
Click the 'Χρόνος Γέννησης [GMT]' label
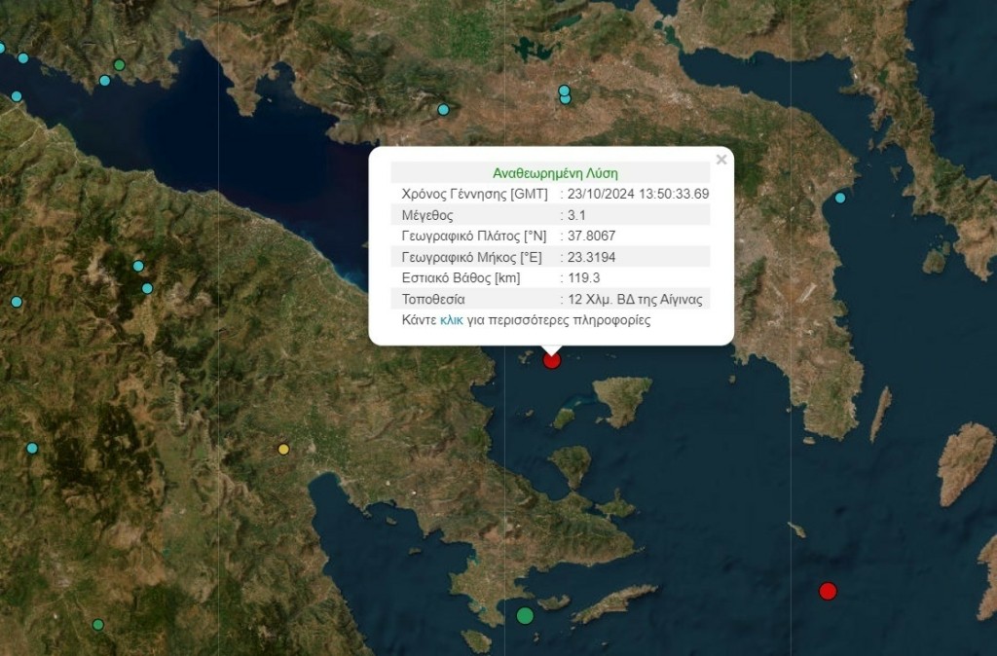pyautogui.click(x=474, y=194)
